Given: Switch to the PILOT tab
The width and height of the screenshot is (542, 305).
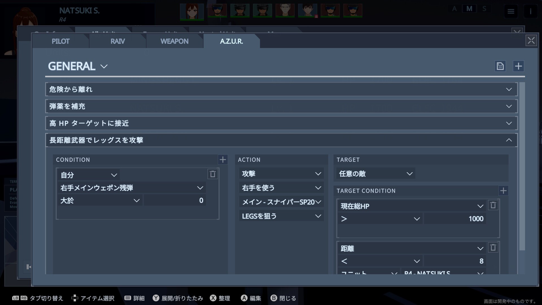Looking at the screenshot, I should click(60, 41).
